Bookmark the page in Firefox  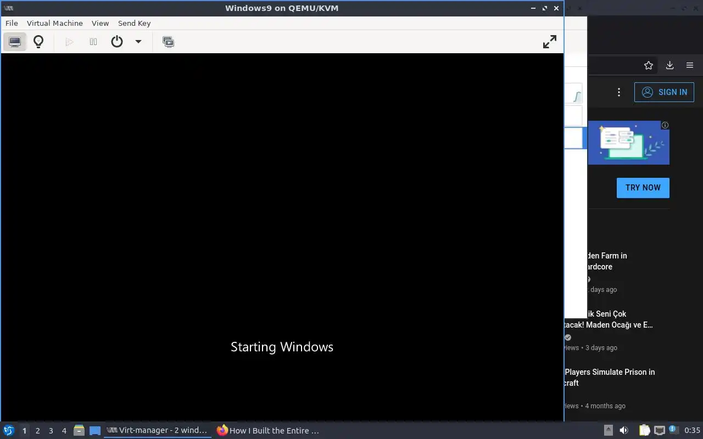pos(649,65)
